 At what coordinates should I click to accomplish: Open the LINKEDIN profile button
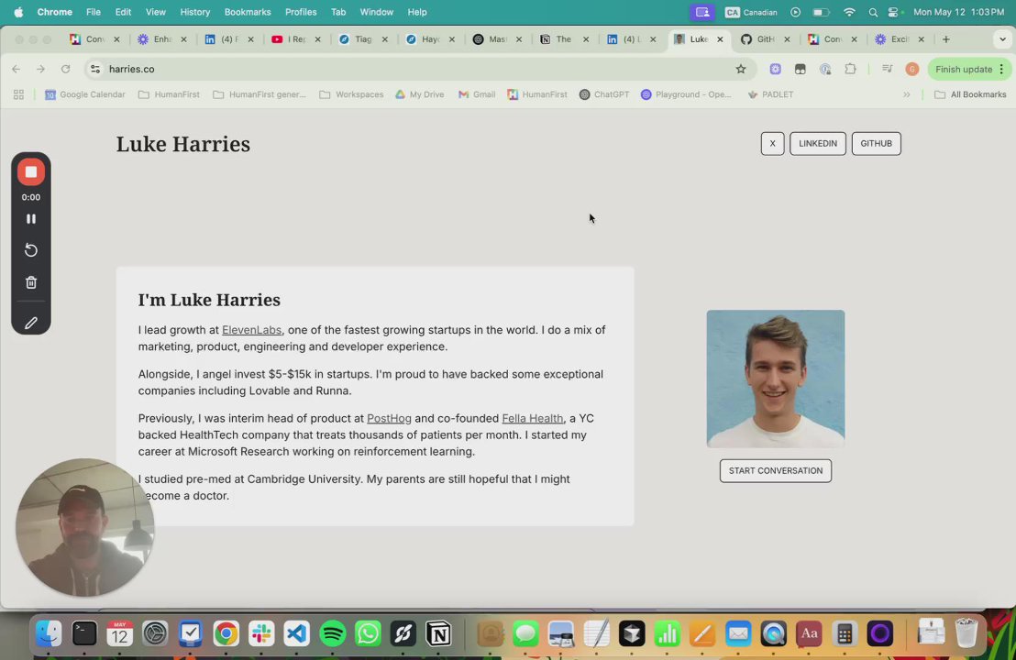click(x=818, y=144)
